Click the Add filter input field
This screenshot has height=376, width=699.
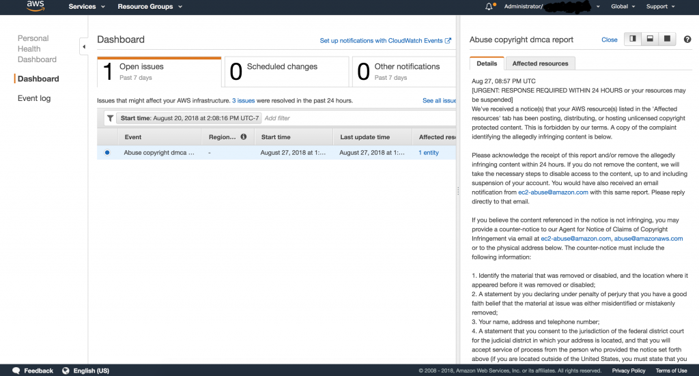(359, 118)
